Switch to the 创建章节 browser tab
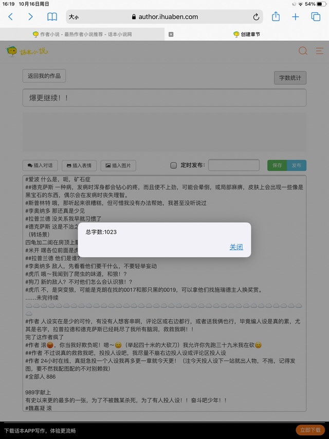Viewport: 329px width, 439px height. click(x=247, y=34)
